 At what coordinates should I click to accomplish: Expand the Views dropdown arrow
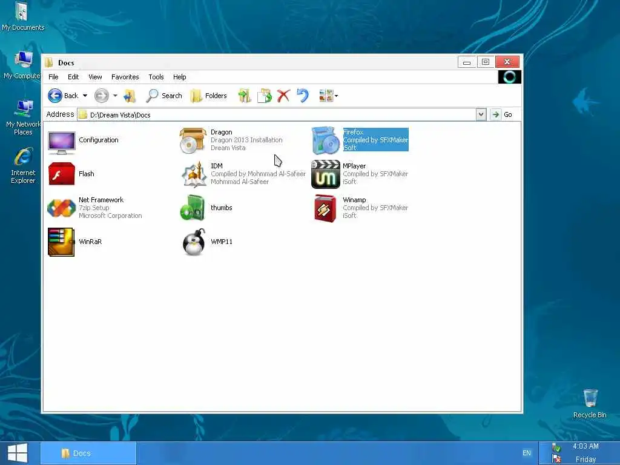(x=336, y=96)
